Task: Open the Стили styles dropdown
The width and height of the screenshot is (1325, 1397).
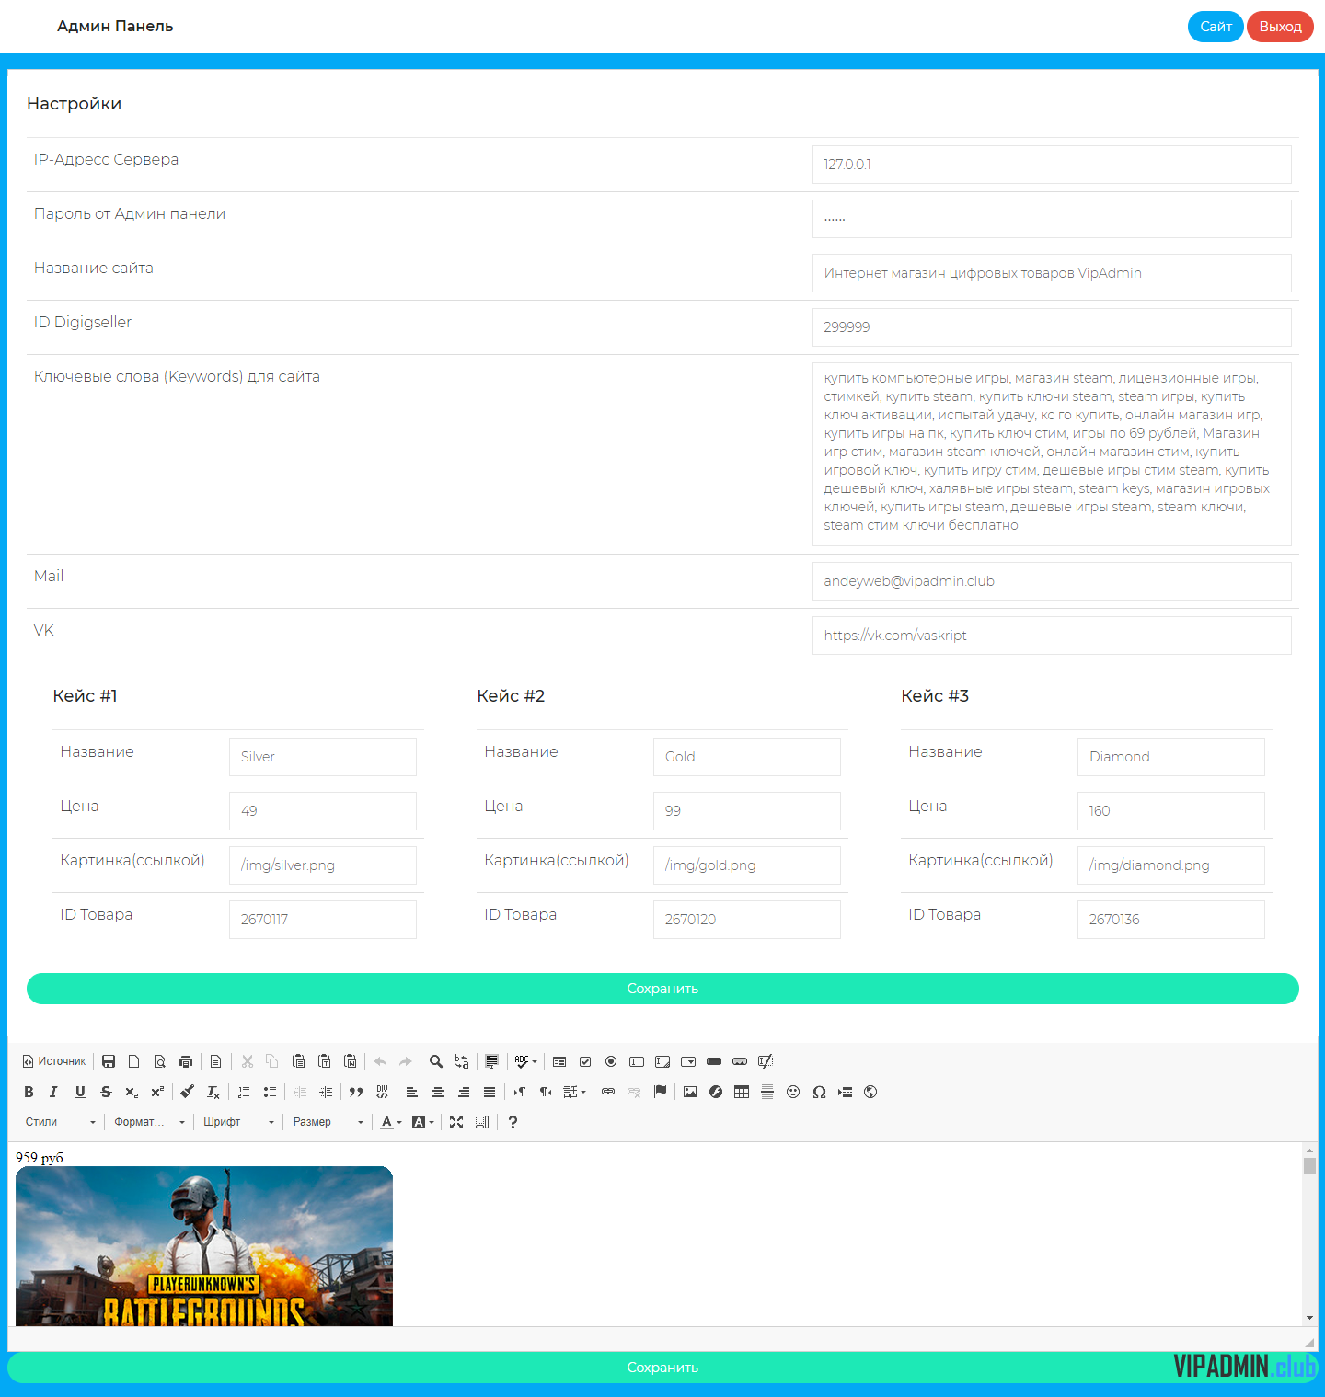Action: pos(60,1122)
